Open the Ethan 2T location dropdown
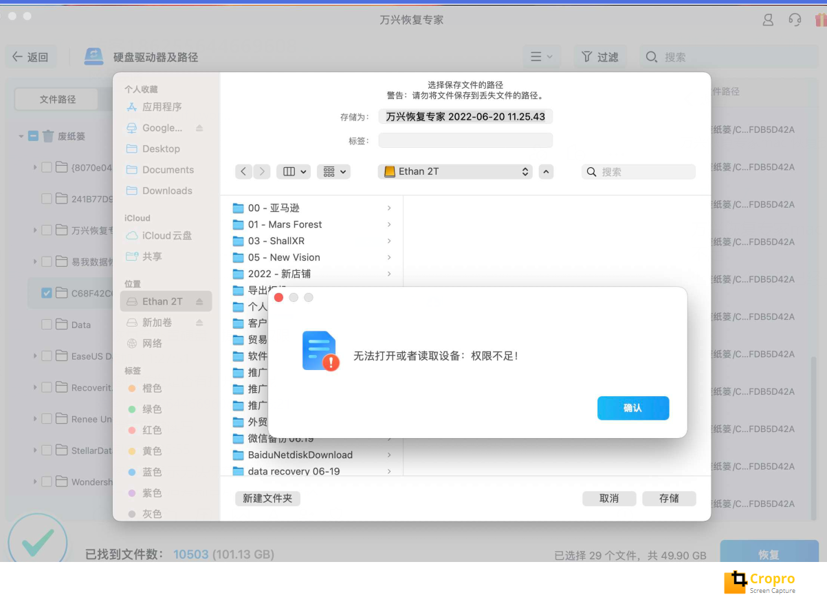This screenshot has width=827, height=606. tap(455, 171)
